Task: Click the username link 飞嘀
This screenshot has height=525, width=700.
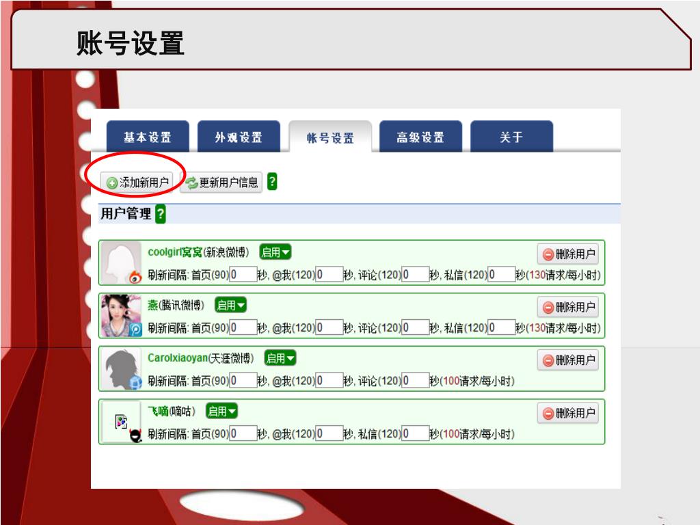Action: [158, 411]
